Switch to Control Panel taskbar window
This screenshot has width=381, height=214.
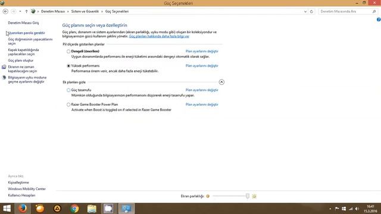126,209
